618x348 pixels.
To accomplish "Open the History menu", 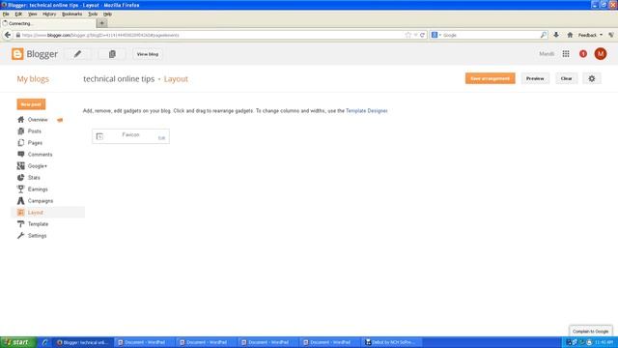I will (49, 14).
